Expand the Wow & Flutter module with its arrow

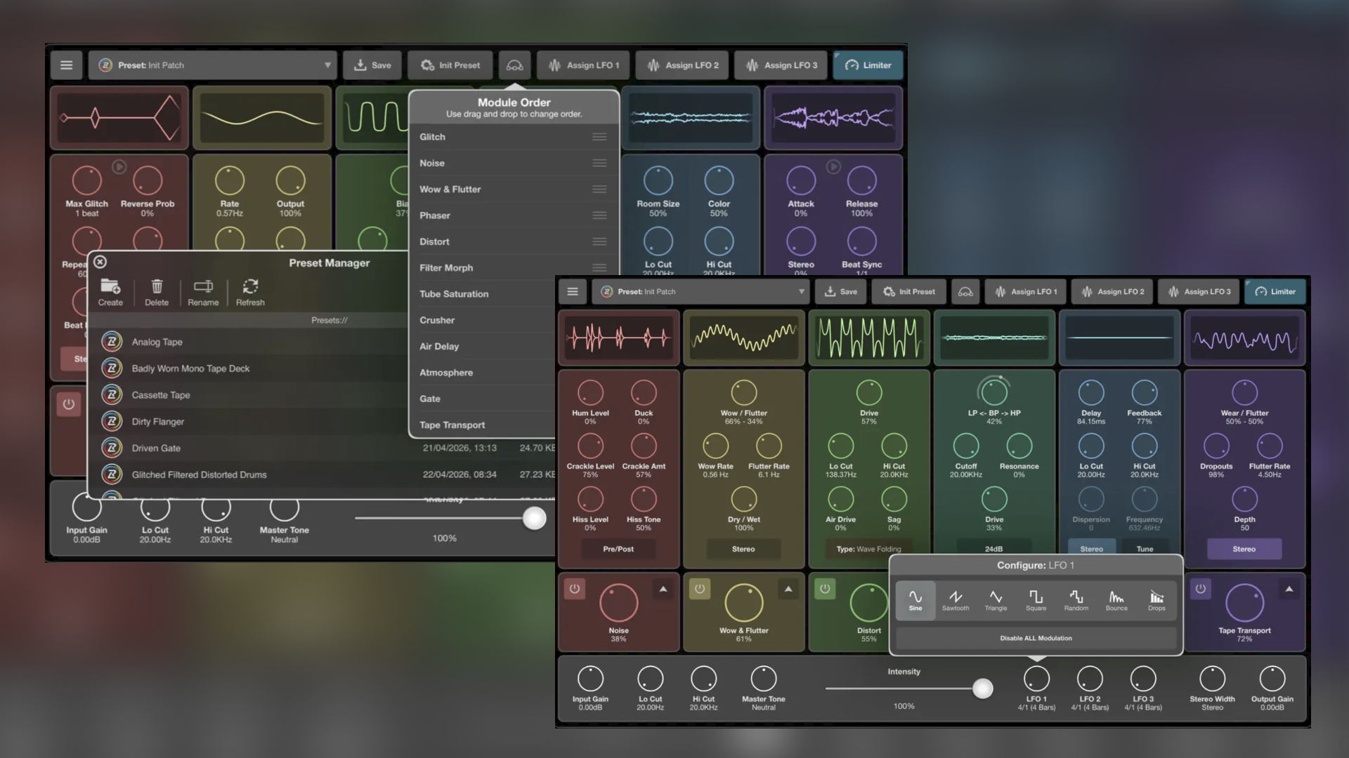(788, 589)
